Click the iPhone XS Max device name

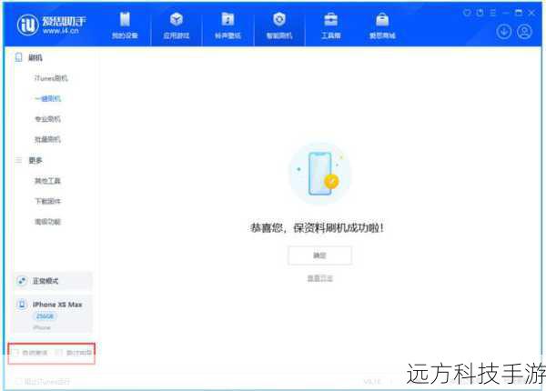click(57, 305)
